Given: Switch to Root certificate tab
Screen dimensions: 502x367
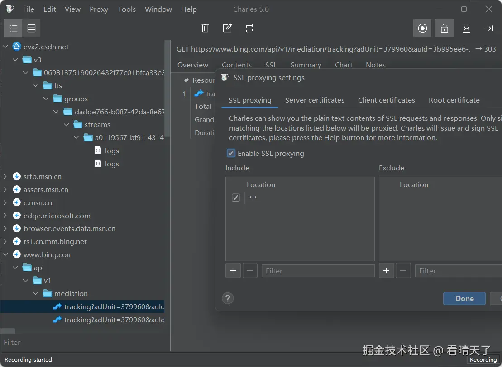Looking at the screenshot, I should pyautogui.click(x=454, y=100).
